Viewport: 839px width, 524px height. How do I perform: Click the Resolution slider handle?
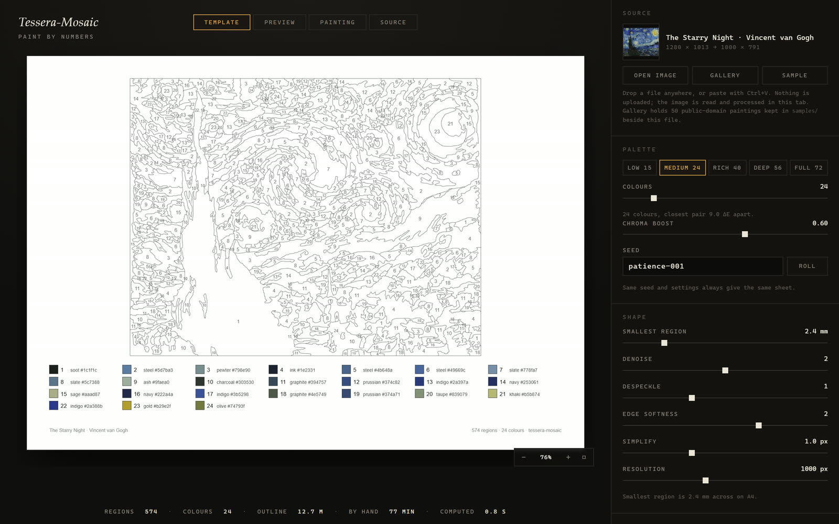(706, 481)
